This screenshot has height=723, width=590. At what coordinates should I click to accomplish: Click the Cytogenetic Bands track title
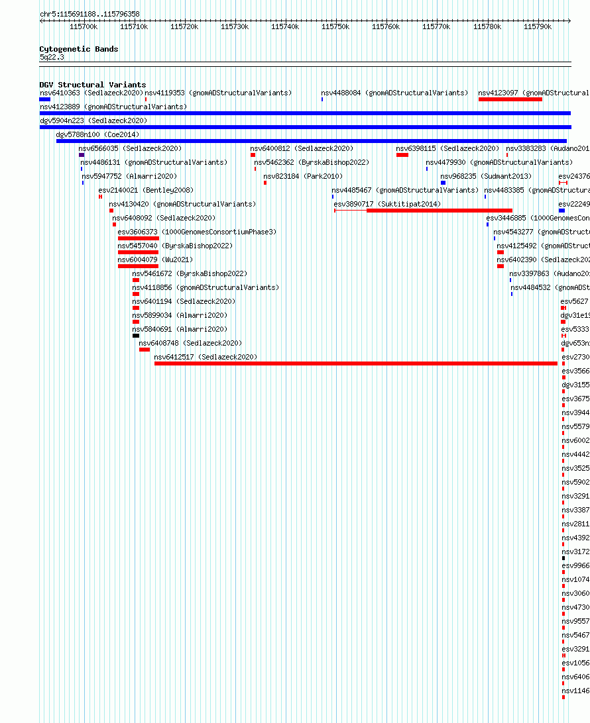point(79,49)
